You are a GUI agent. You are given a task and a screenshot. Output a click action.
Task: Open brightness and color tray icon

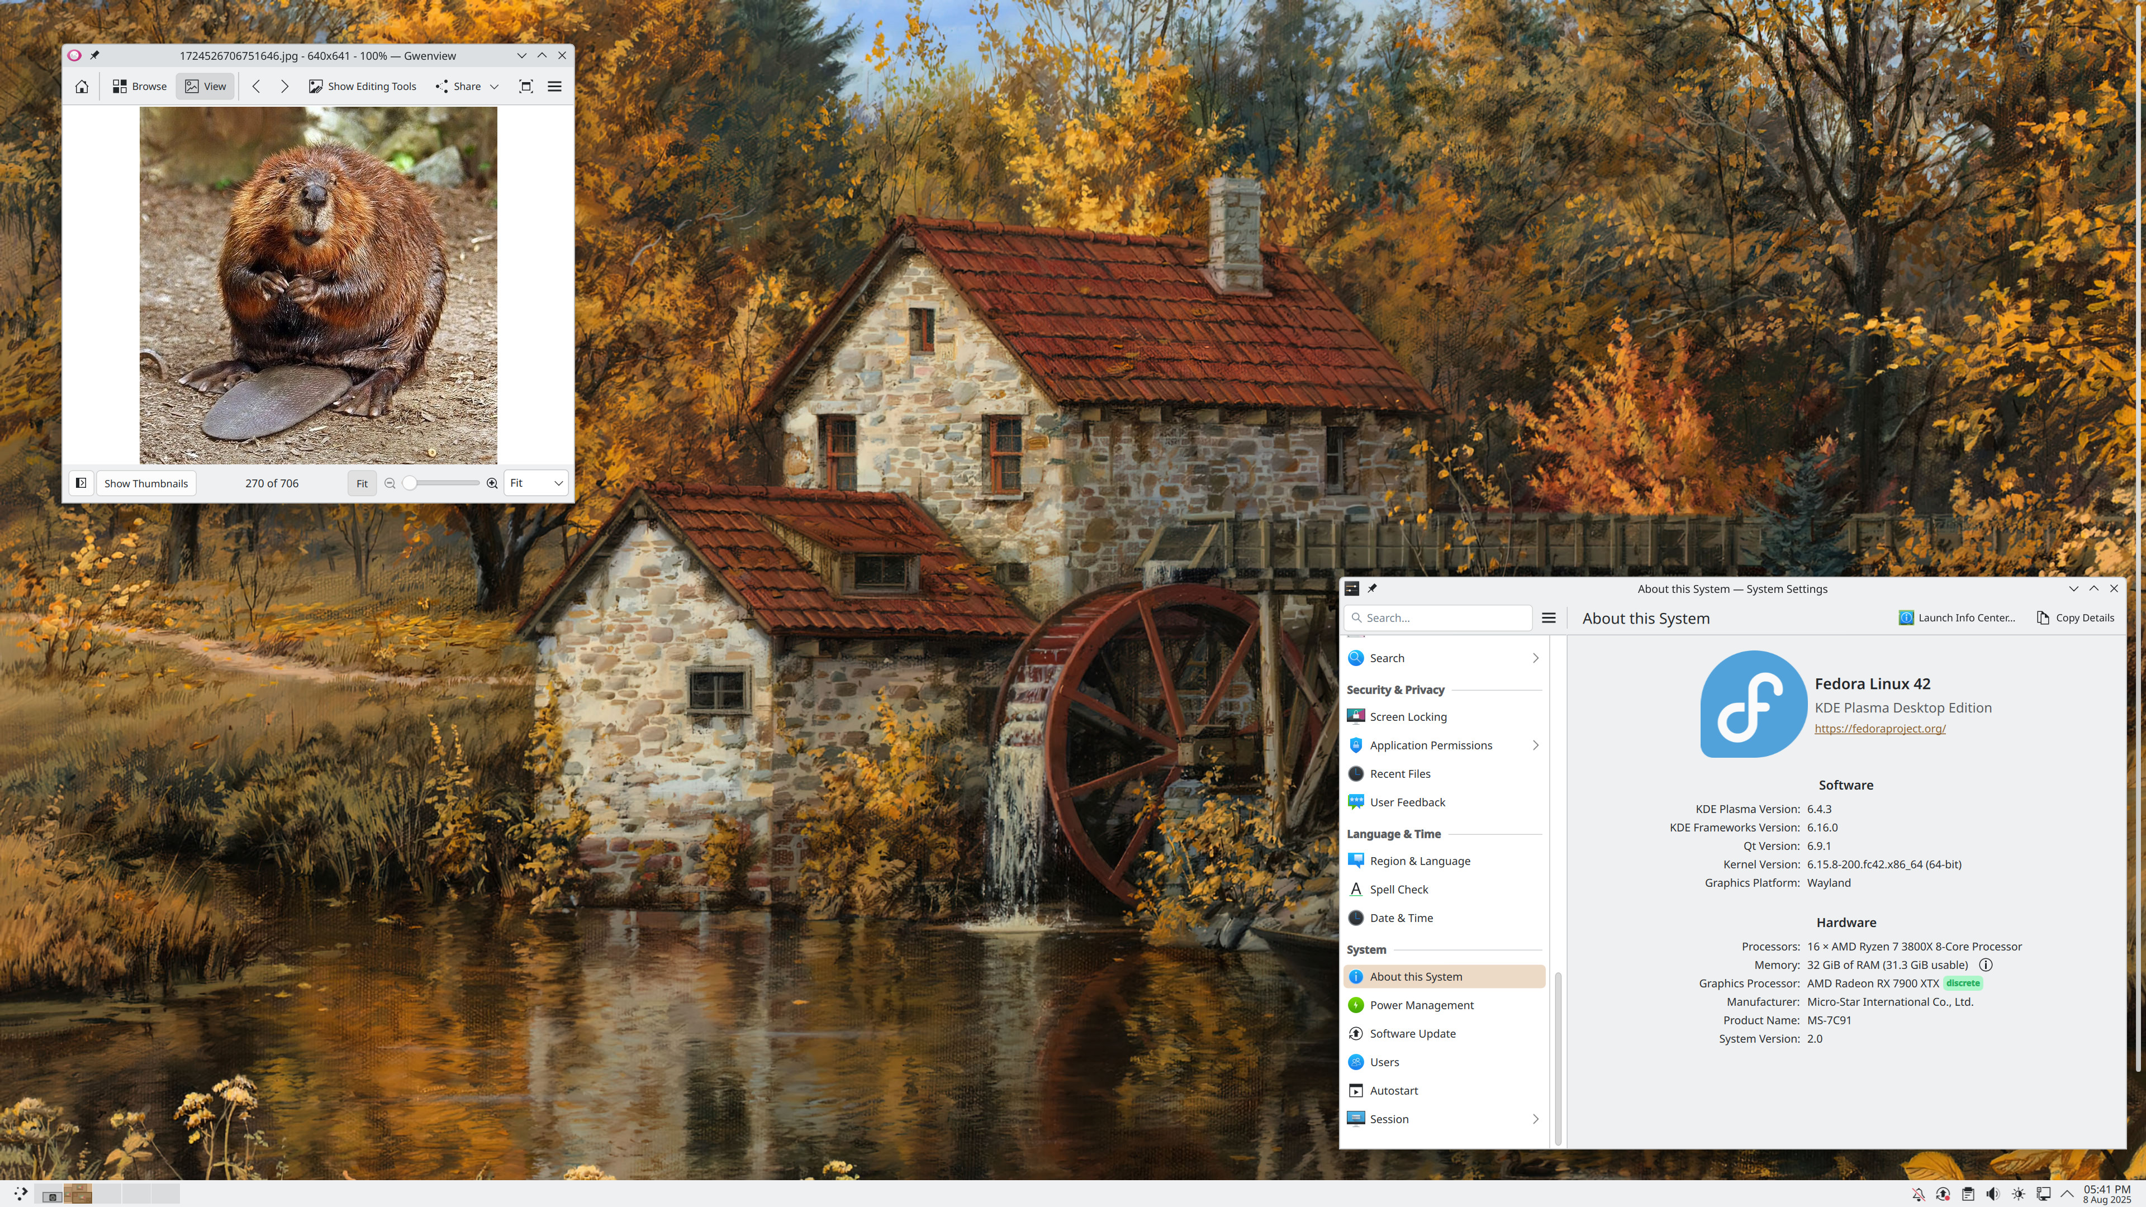pyautogui.click(x=2017, y=1195)
